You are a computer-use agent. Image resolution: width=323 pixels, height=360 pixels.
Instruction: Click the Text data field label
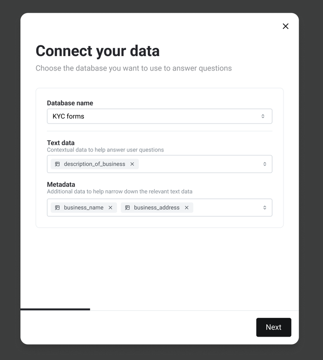pyautogui.click(x=61, y=143)
